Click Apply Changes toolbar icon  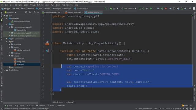click(143, 9)
